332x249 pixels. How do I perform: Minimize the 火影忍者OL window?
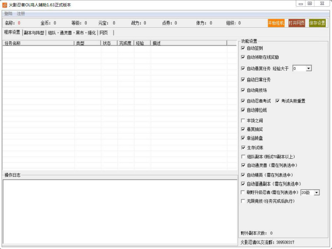pos(300,4)
